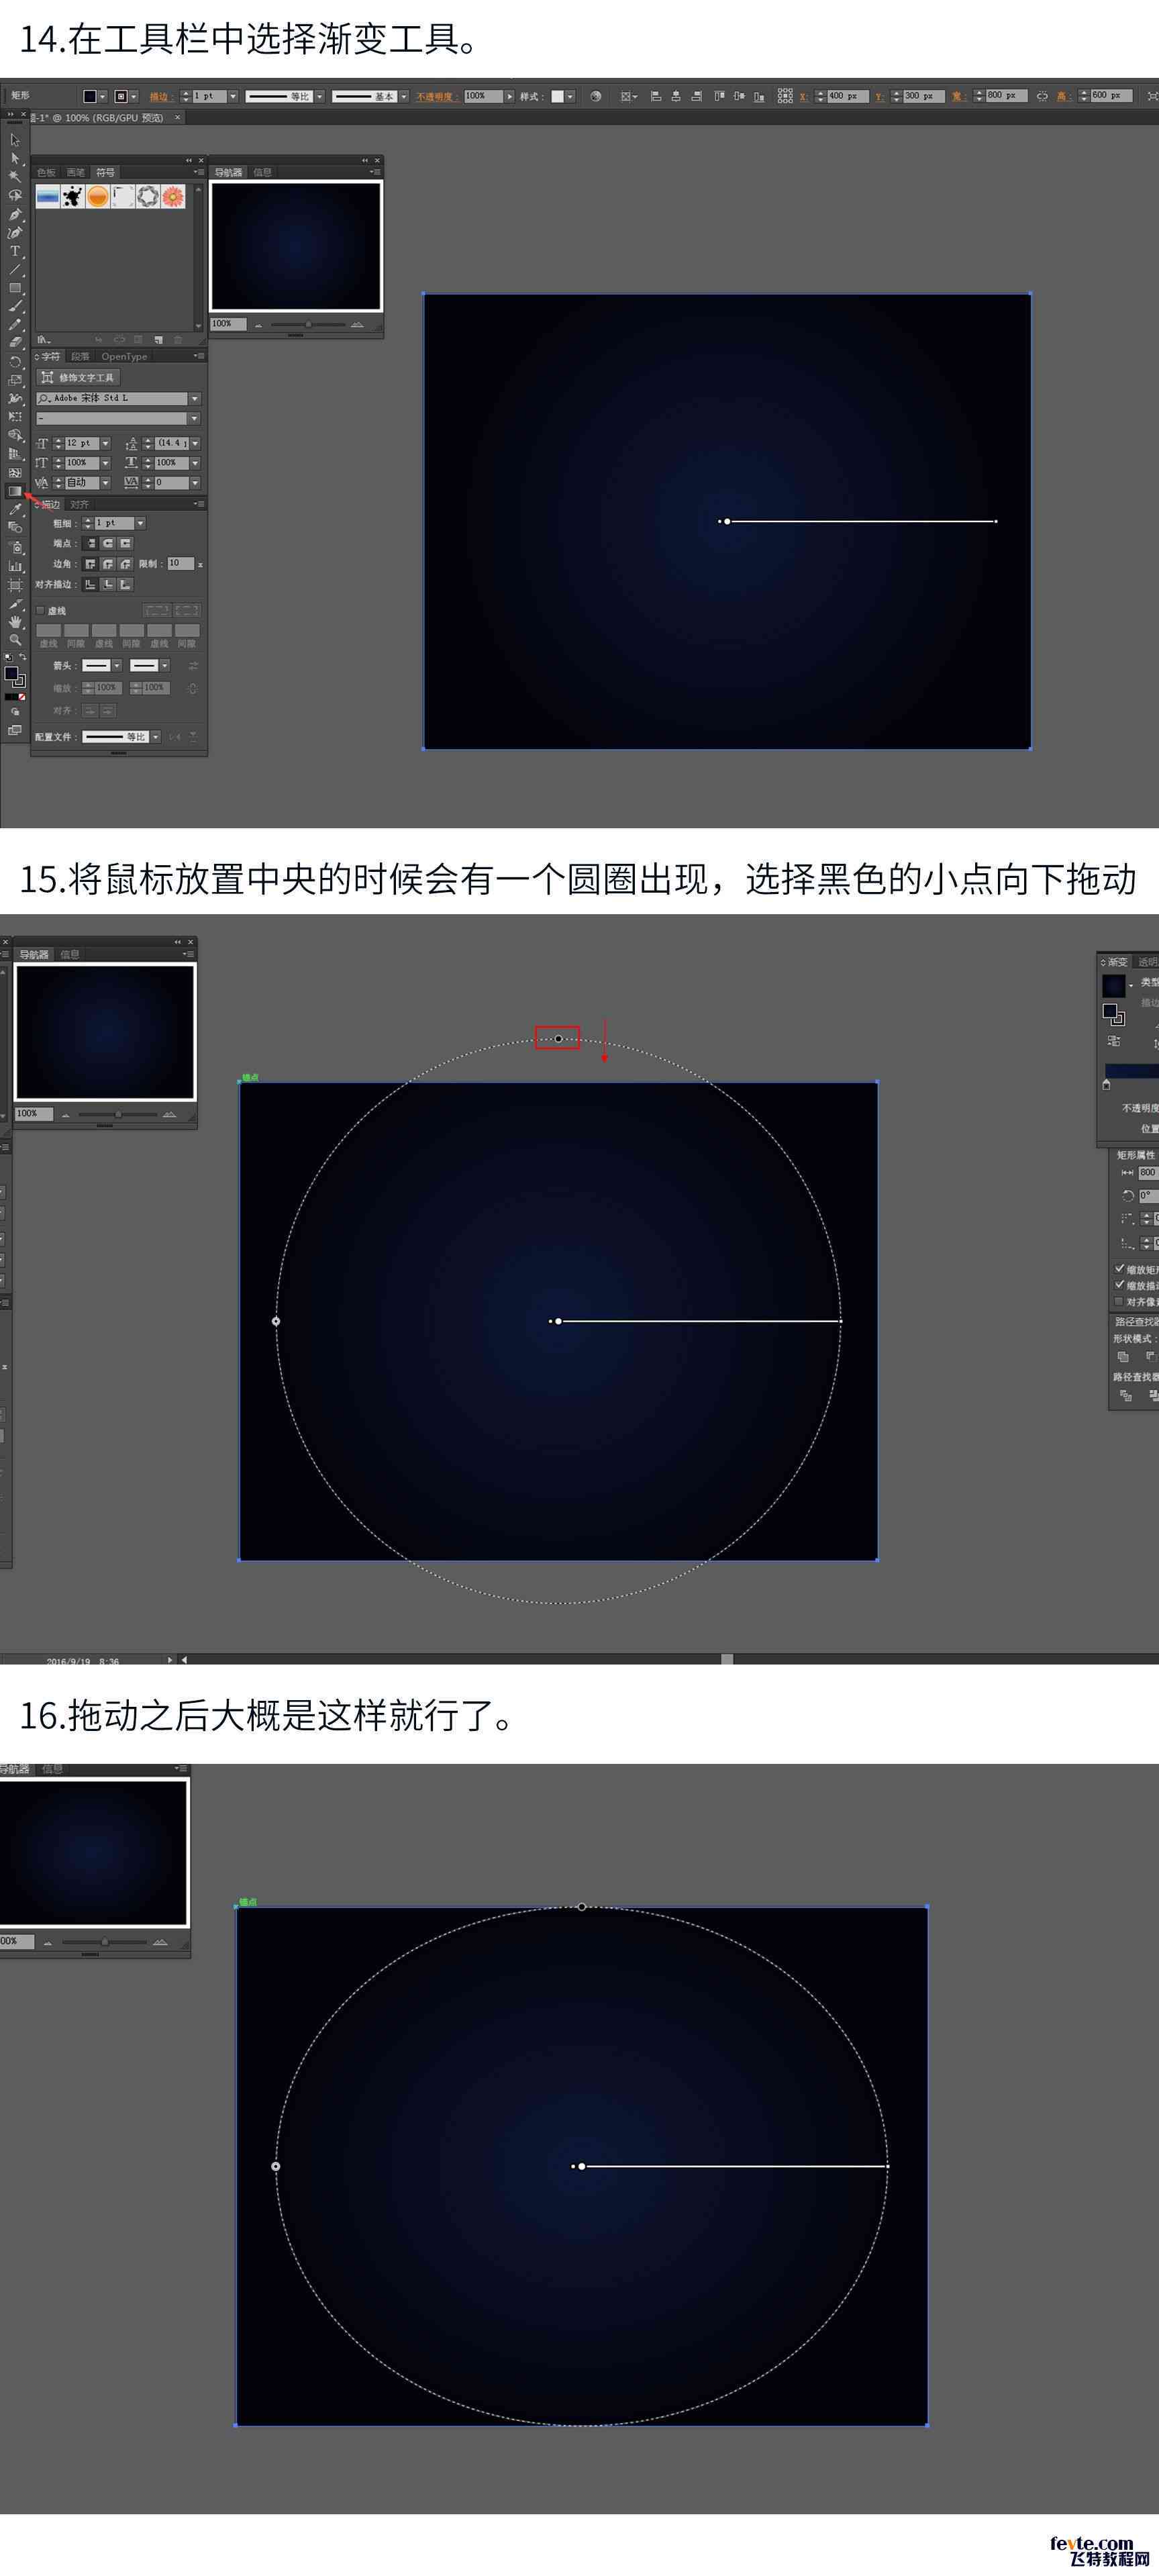The width and height of the screenshot is (1159, 2576).
Task: Enable the 虚线 dashed line checkbox
Action: click(x=40, y=610)
